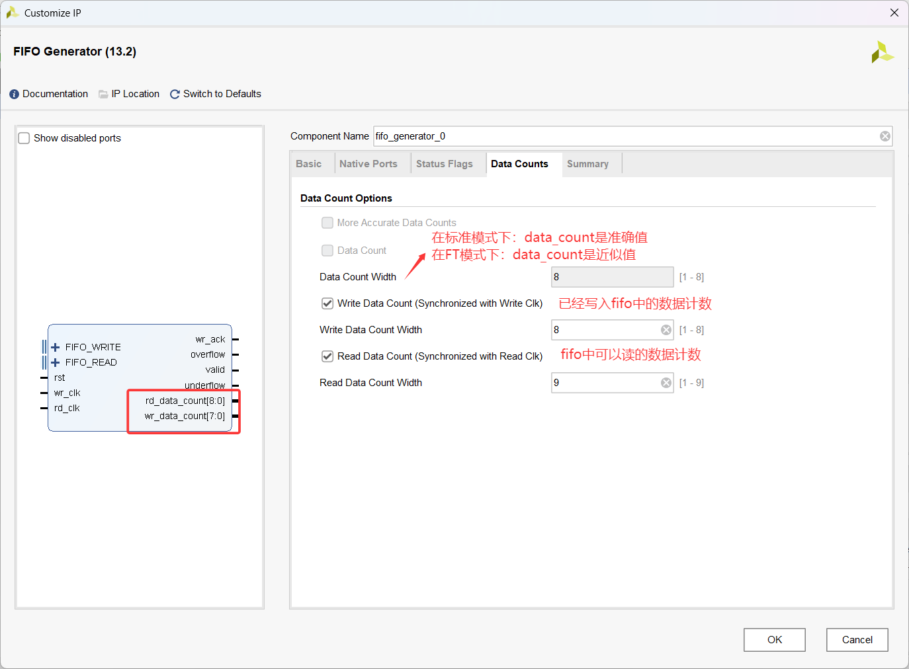Close the Customize IP dialog
This screenshot has height=669, width=909.
pos(894,13)
